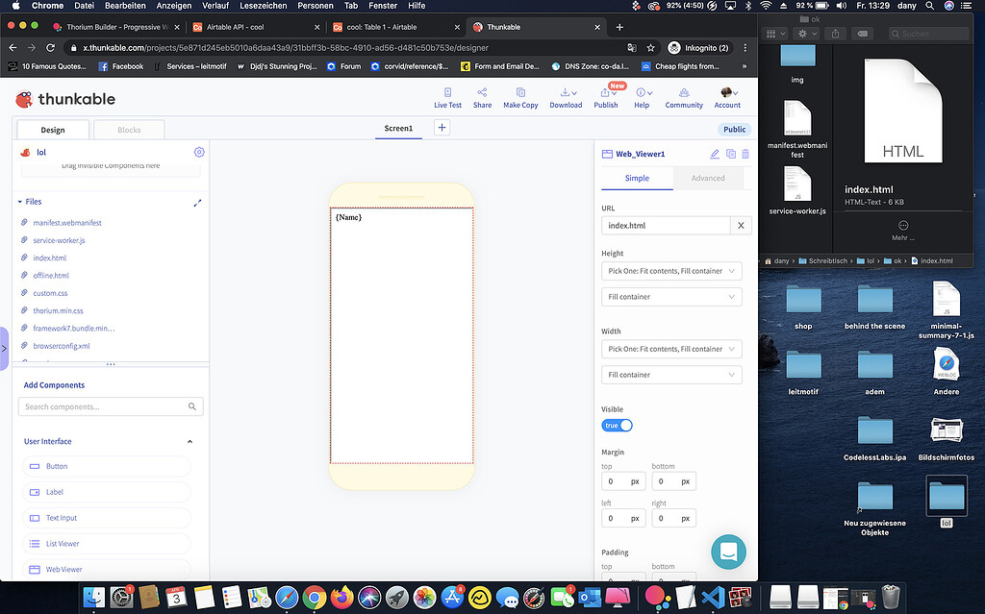Duplicate Web_Viewer1 with the copy icon
Screen dimensions: 985x614
tap(730, 154)
